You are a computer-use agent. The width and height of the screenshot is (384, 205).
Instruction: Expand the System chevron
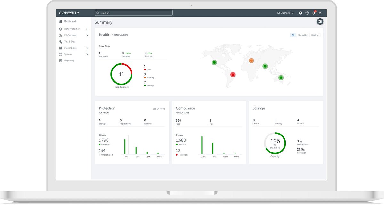point(87,54)
